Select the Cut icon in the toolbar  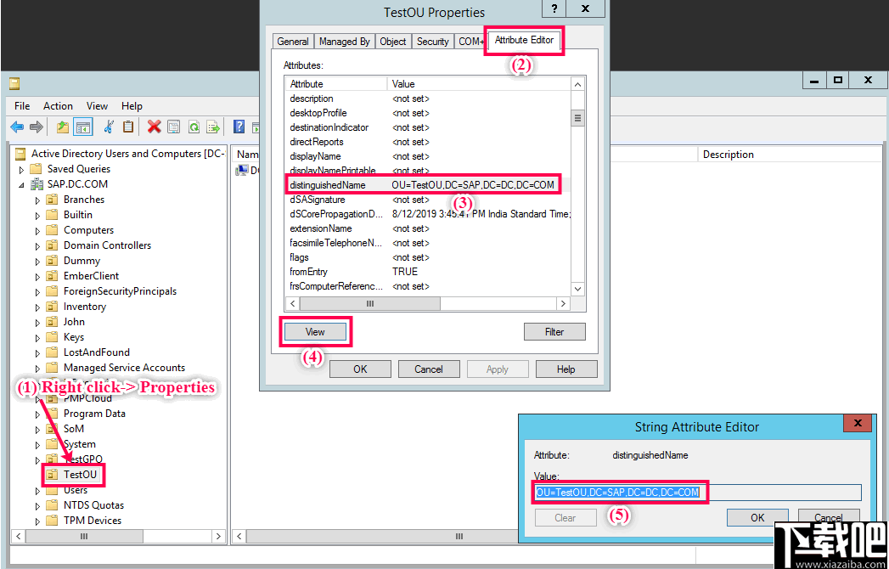(109, 127)
